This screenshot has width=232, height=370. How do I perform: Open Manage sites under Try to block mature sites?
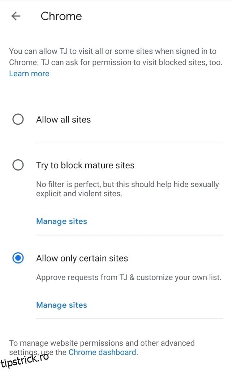[x=61, y=221]
